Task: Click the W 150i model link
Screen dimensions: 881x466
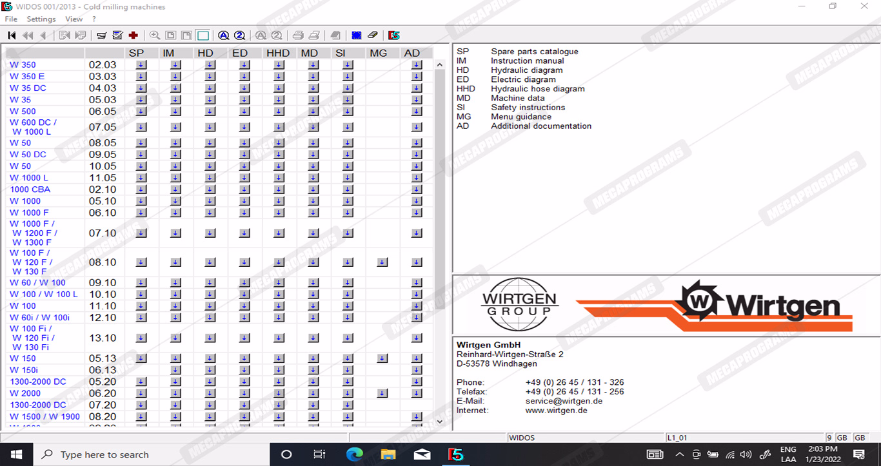Action: 23,370
